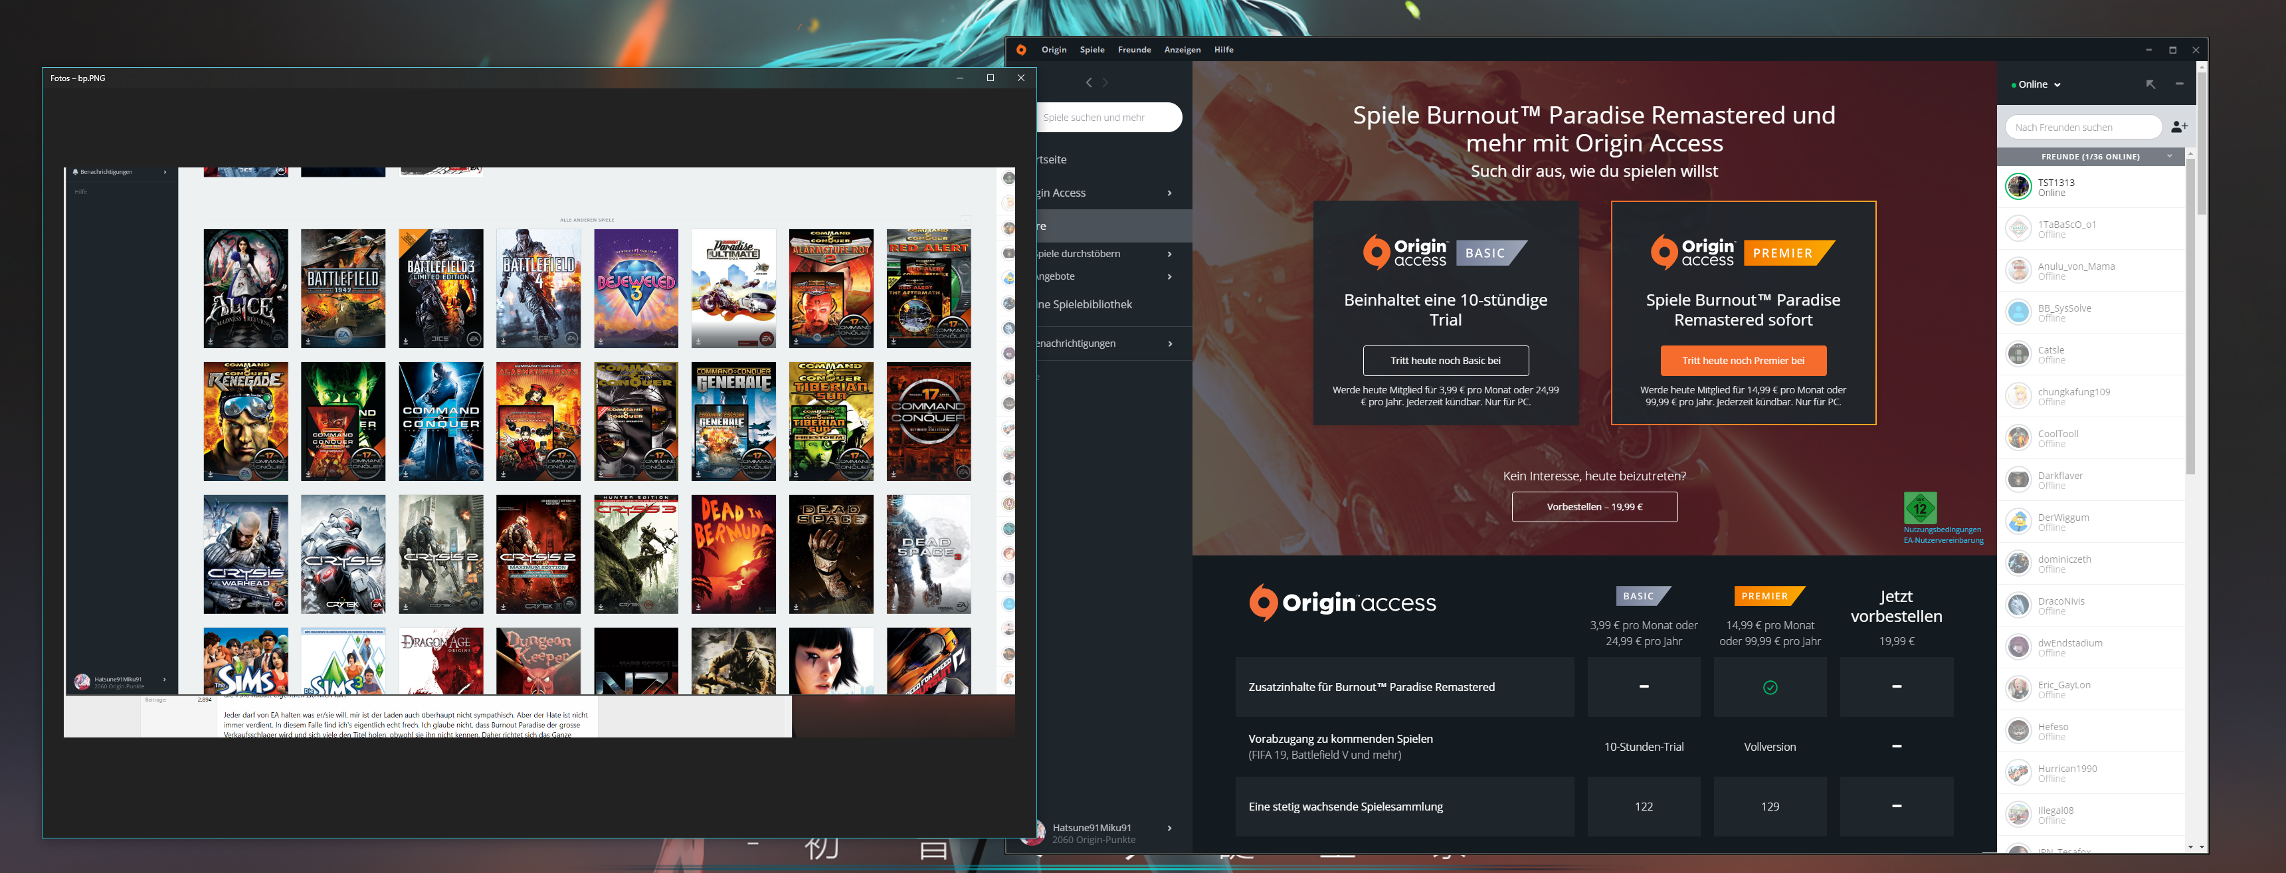Image resolution: width=2286 pixels, height=873 pixels.
Task: Open the Hilfe menu
Action: pos(1224,50)
